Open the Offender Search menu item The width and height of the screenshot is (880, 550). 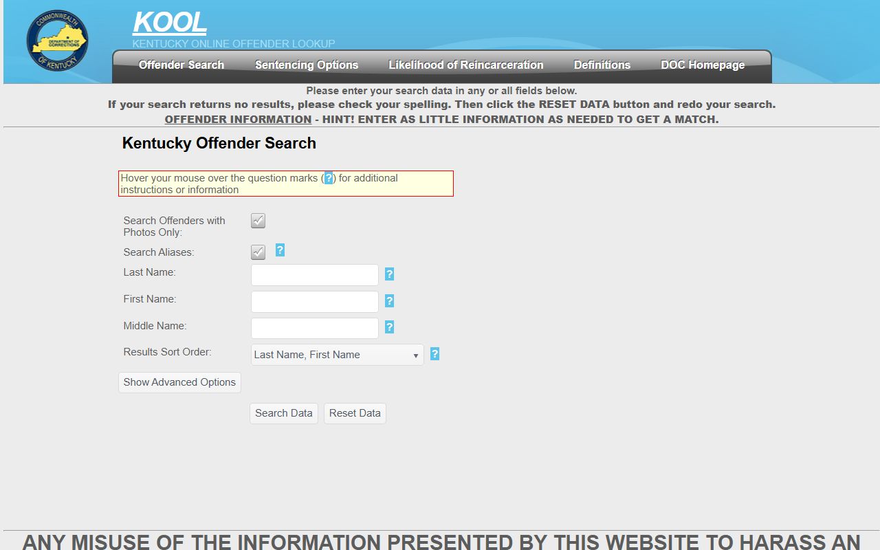[x=181, y=65]
